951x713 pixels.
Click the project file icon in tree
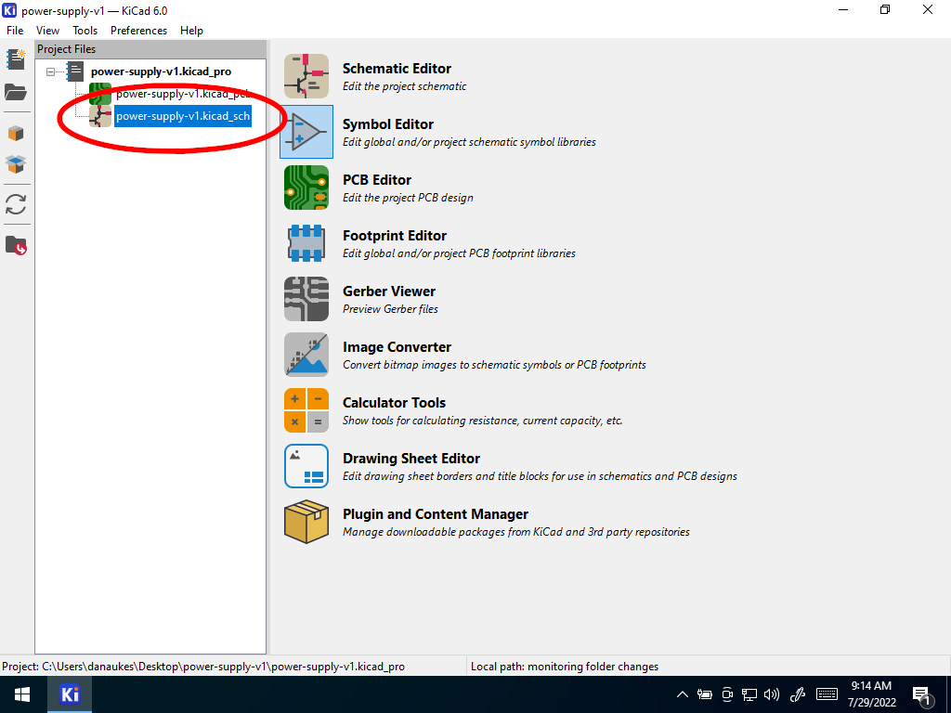click(x=74, y=71)
